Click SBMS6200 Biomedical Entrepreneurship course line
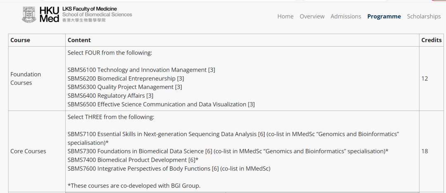The height and width of the screenshot is (193, 446). [x=126, y=78]
